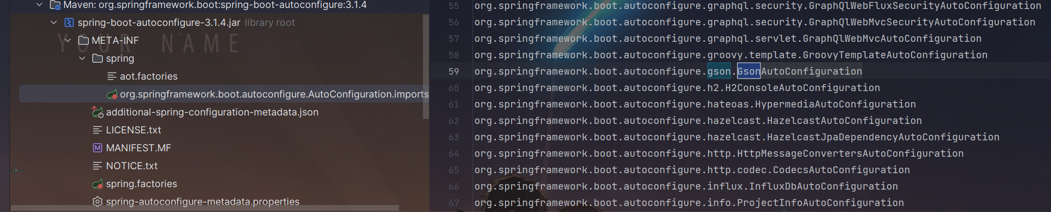Click the MANIFEST.MF purple M icon
Viewport: 1051px width, 212px height.
click(x=98, y=148)
